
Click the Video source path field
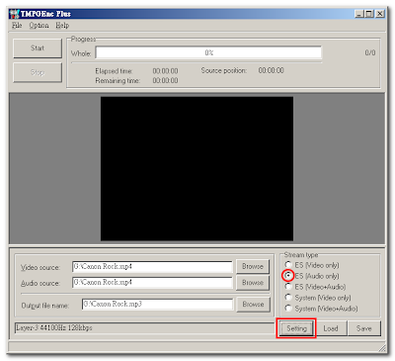pyautogui.click(x=152, y=266)
